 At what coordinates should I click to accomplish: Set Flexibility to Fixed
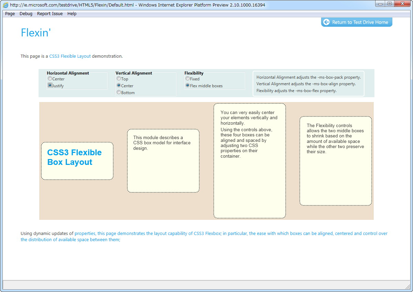[188, 79]
